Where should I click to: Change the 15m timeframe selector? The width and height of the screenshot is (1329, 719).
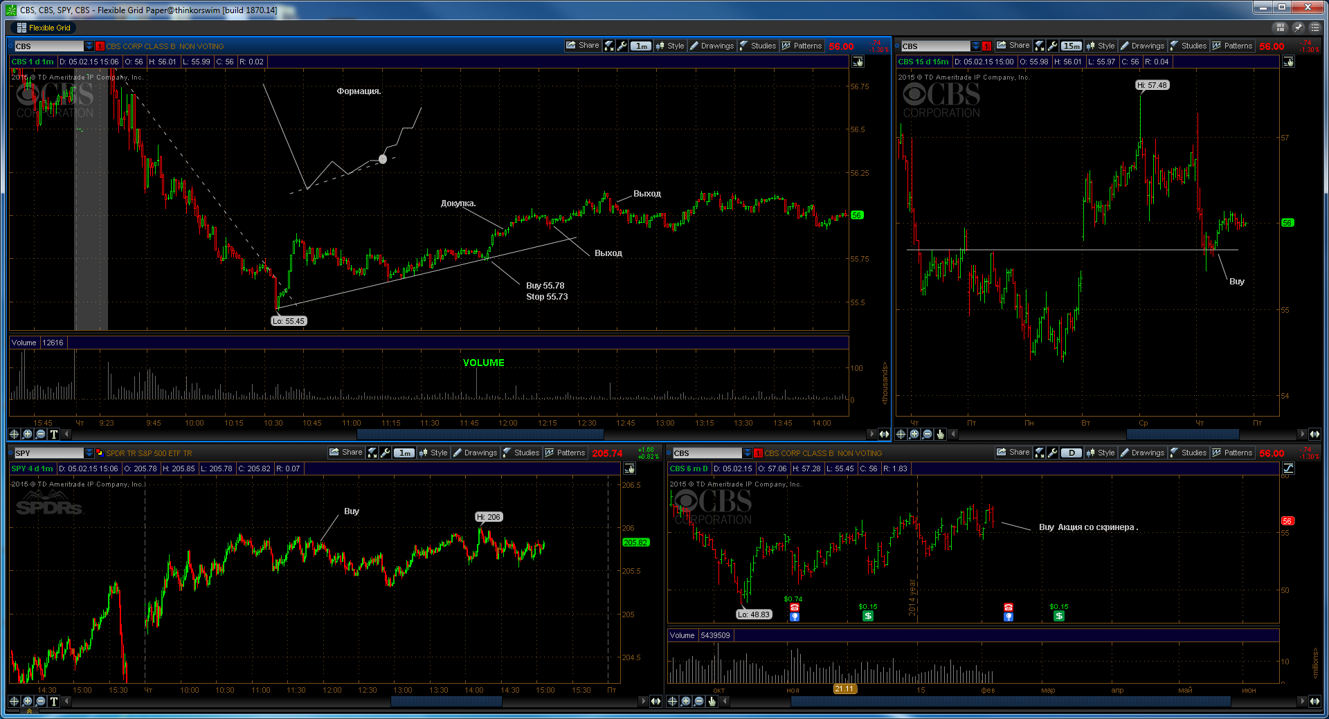tap(1072, 46)
